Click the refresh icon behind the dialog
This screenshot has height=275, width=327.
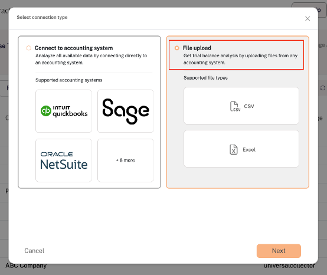click(x=323, y=88)
